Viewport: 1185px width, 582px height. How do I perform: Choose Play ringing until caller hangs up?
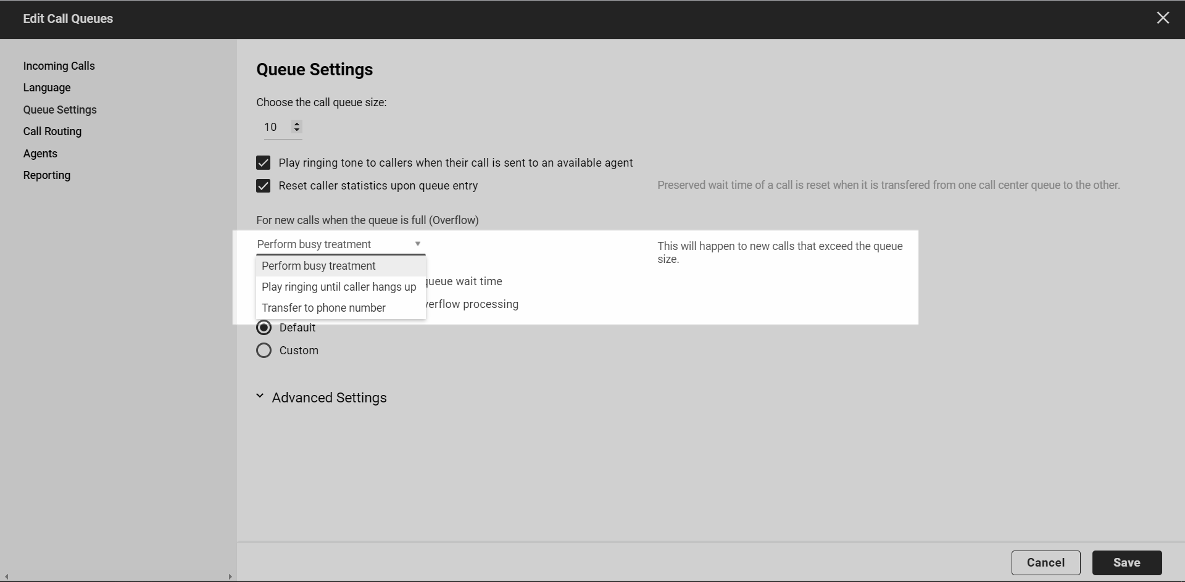tap(339, 286)
